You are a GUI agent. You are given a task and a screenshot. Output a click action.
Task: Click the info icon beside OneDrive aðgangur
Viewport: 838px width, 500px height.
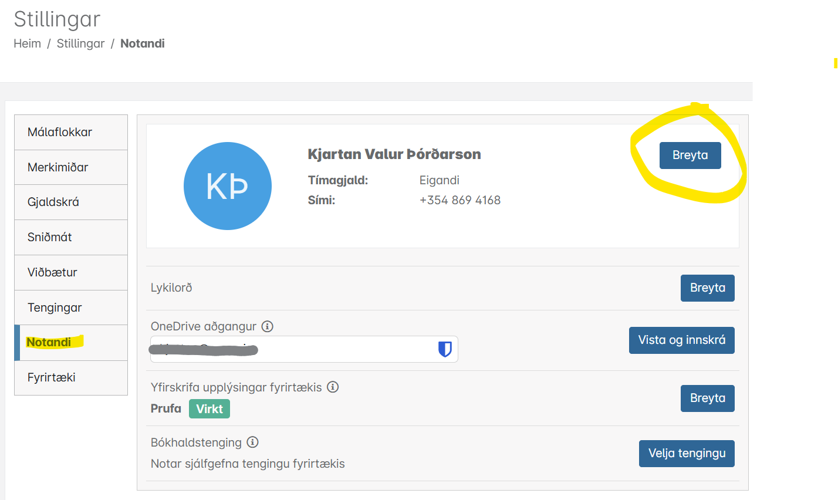[x=268, y=326]
